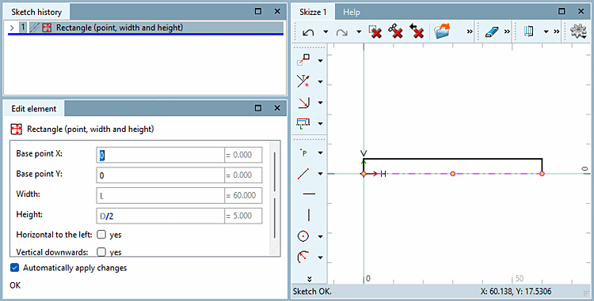Viewport: 594px width, 301px height.
Task: Open the gear settings icon in the Skizze toolbar
Action: pyautogui.click(x=578, y=31)
